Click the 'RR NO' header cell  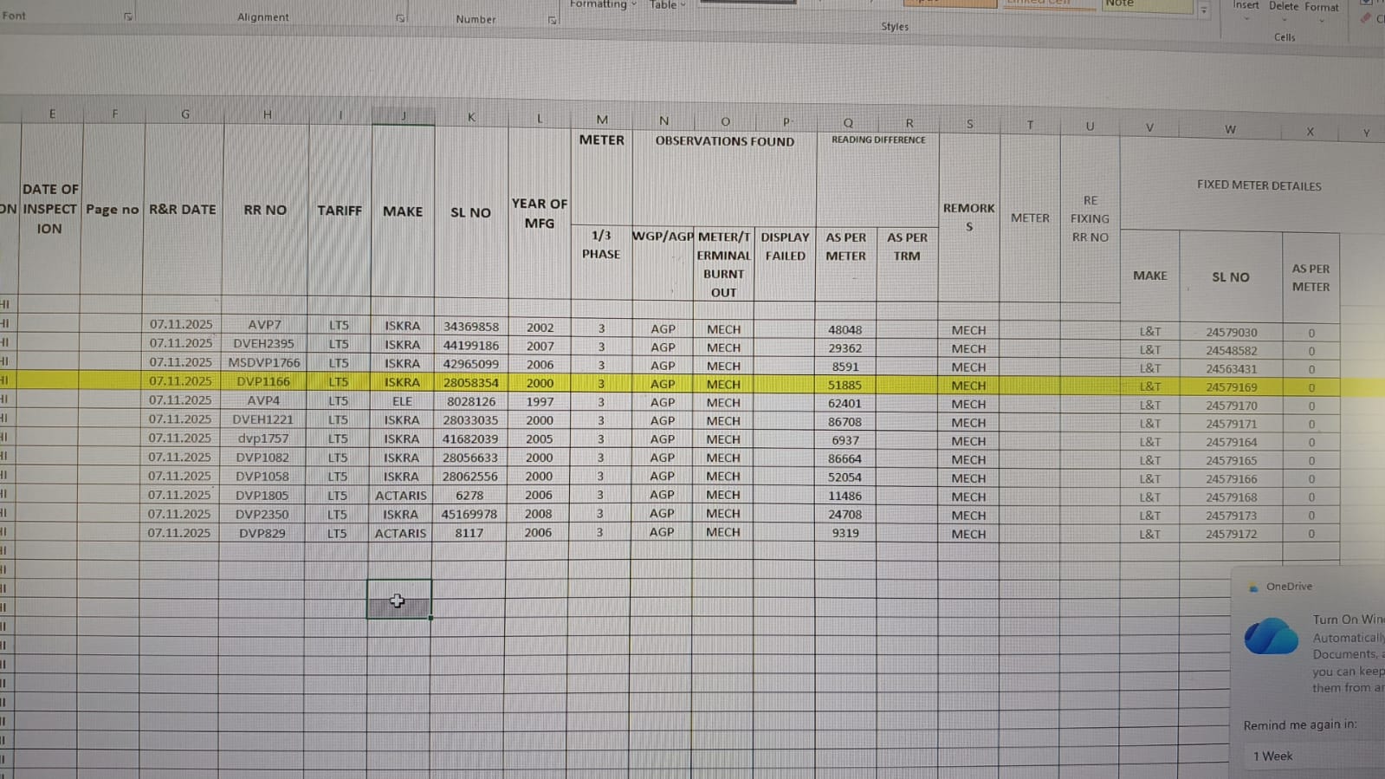(265, 211)
